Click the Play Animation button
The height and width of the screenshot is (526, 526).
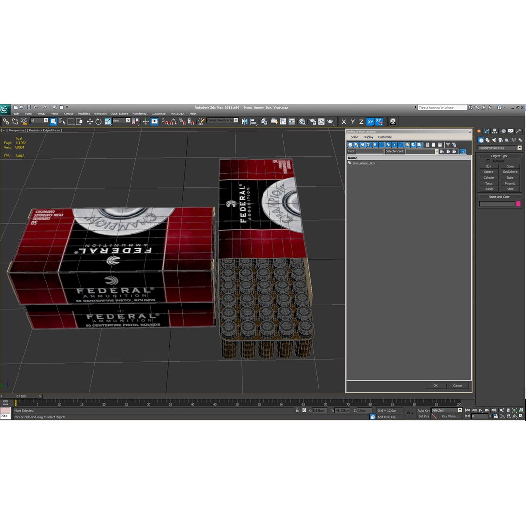click(x=480, y=410)
